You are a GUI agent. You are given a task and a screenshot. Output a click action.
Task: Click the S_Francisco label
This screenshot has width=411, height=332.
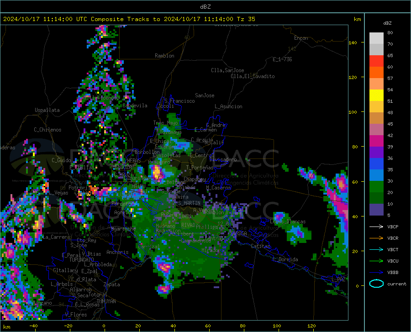[x=179, y=101]
